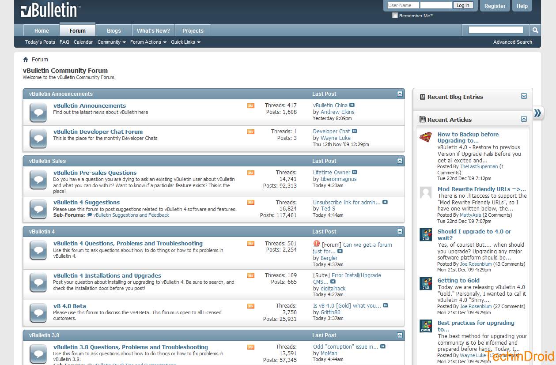The image size is (556, 365).
Task: Open the Projects tab
Action: 193,30
